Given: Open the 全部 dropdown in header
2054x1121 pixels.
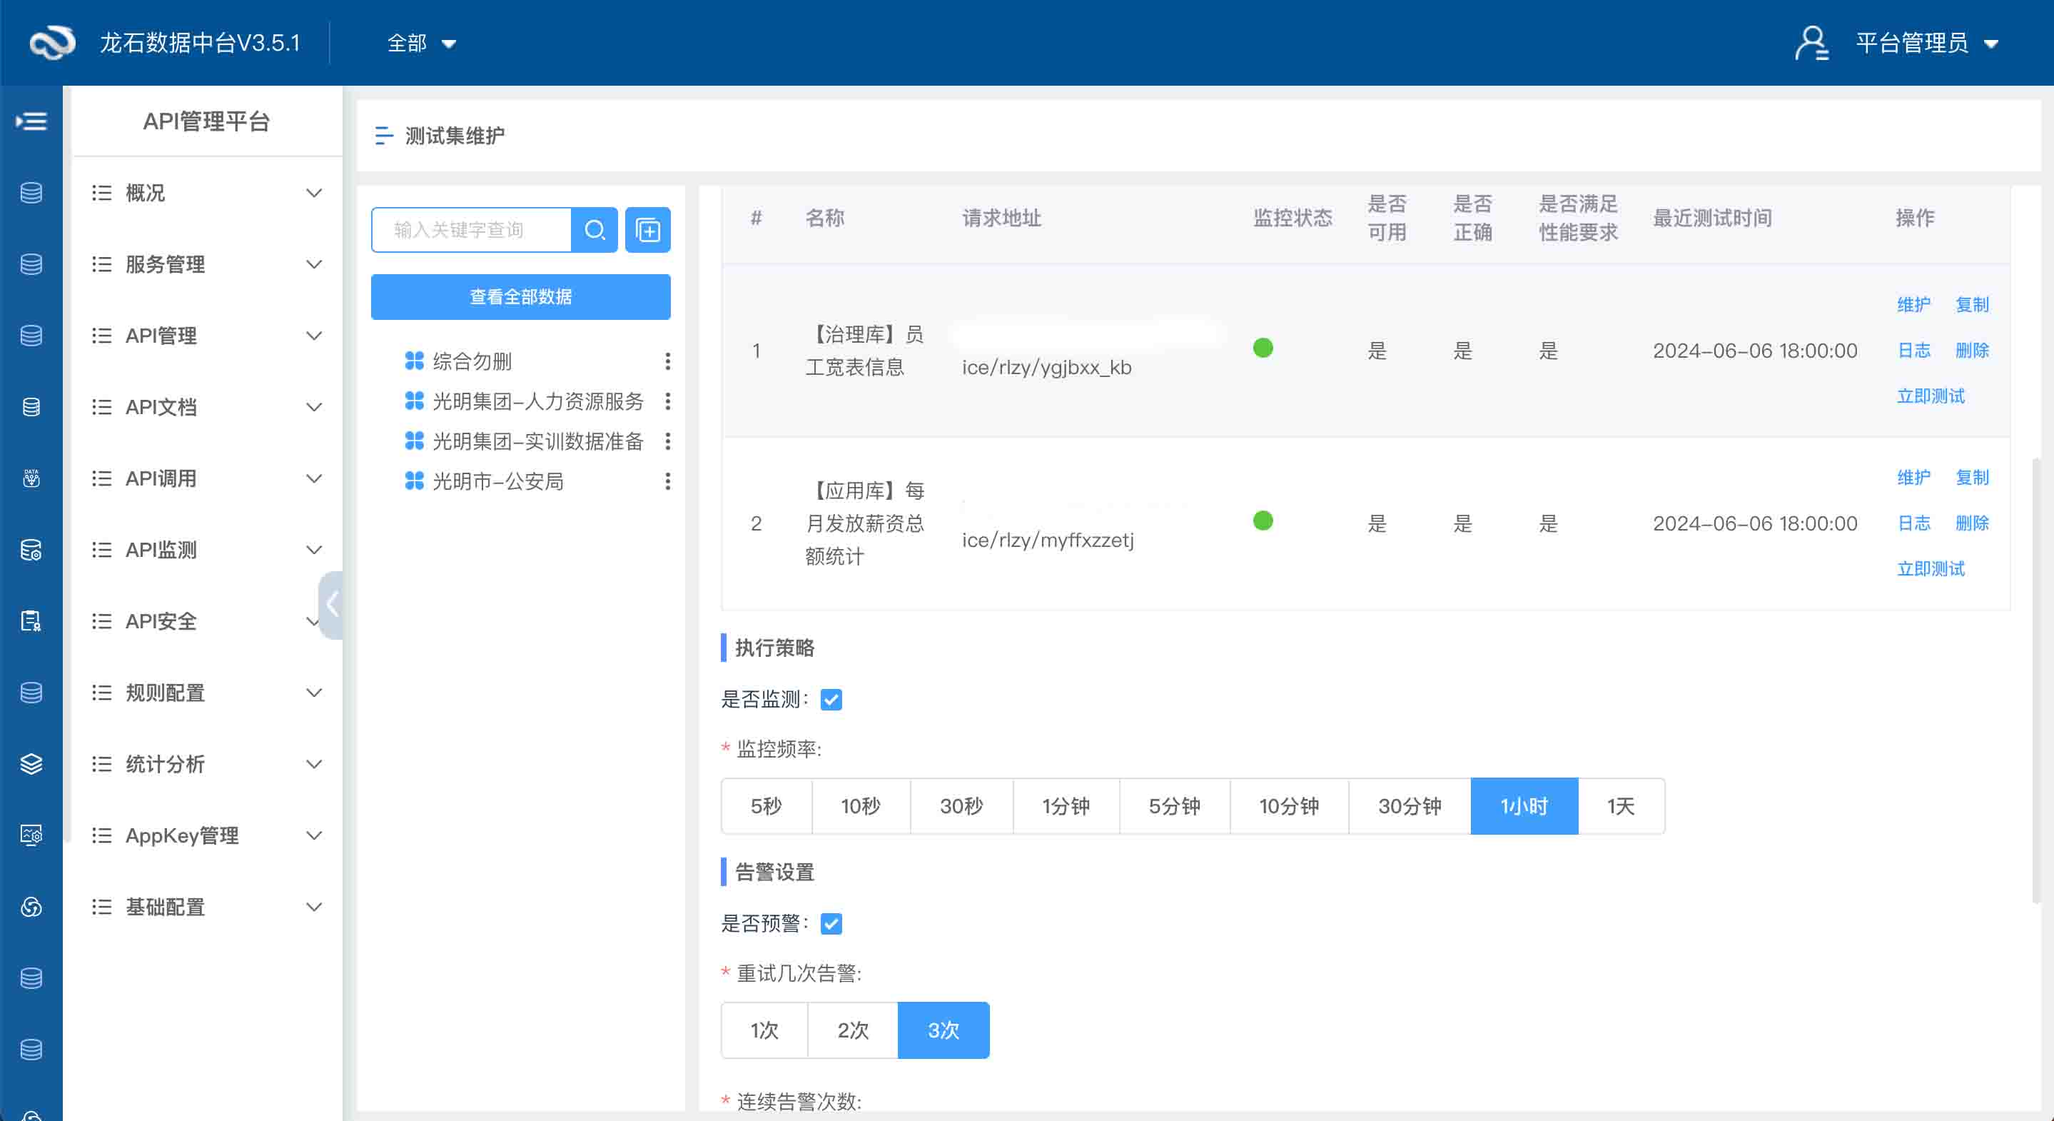Looking at the screenshot, I should (x=422, y=43).
